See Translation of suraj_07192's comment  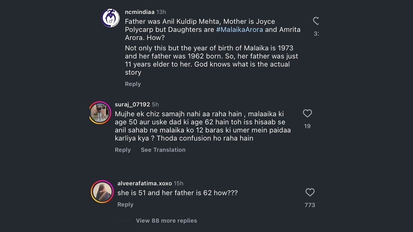click(x=163, y=150)
